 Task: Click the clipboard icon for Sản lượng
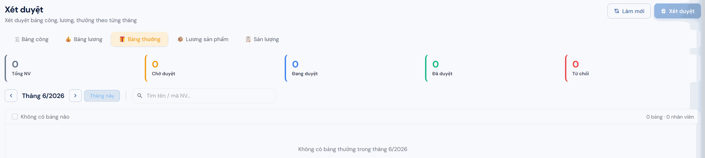pyautogui.click(x=248, y=39)
